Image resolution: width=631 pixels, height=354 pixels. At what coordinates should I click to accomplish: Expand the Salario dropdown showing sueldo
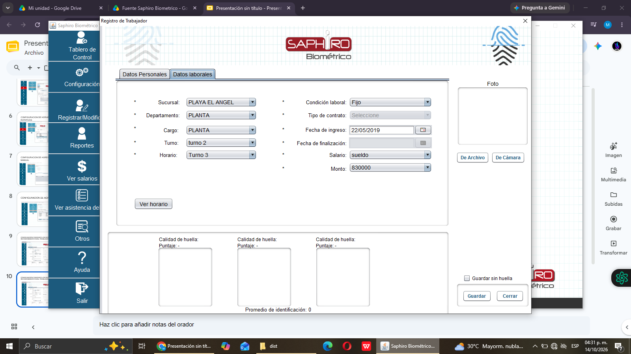coord(428,155)
